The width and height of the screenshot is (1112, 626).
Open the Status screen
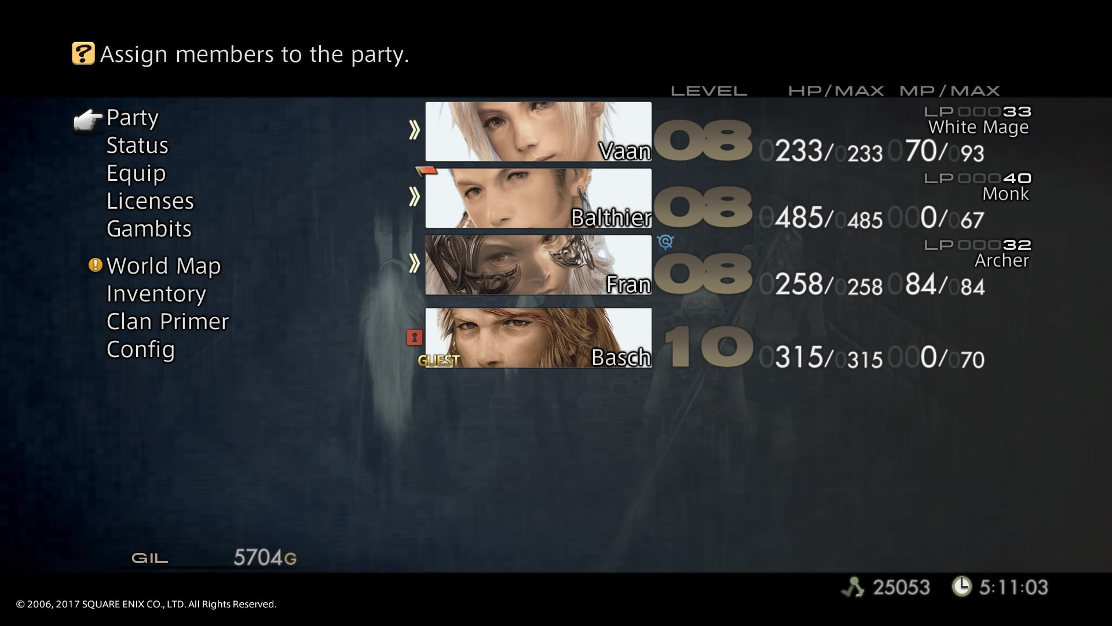[137, 144]
